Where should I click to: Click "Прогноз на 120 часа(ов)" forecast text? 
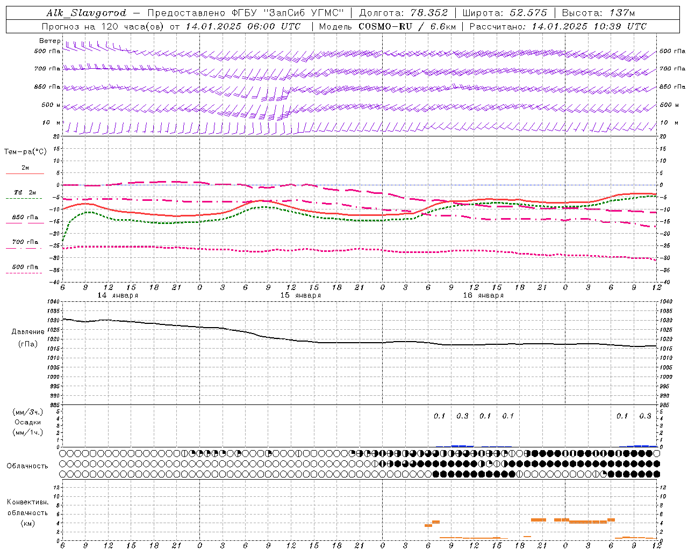103,26
